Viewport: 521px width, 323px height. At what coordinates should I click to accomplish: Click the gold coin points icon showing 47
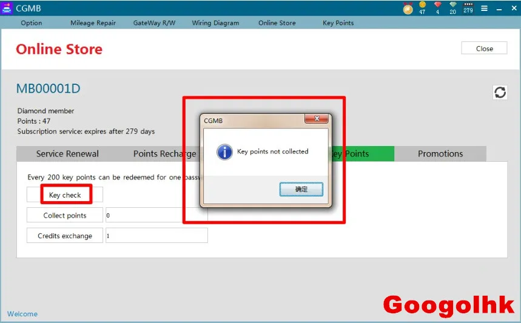[x=422, y=8]
